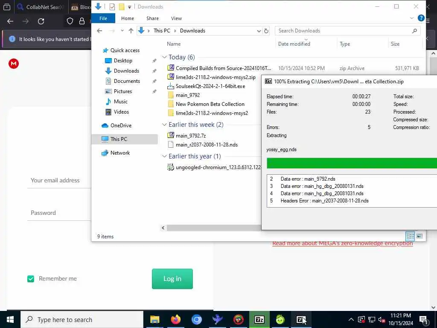Click the muted volume tray icon
Image resolution: width=437 pixels, height=328 pixels.
(x=382, y=319)
